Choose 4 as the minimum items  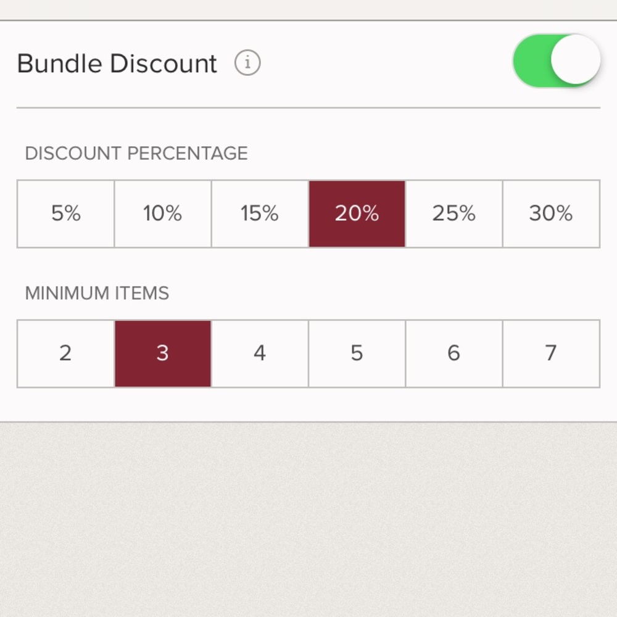click(259, 353)
